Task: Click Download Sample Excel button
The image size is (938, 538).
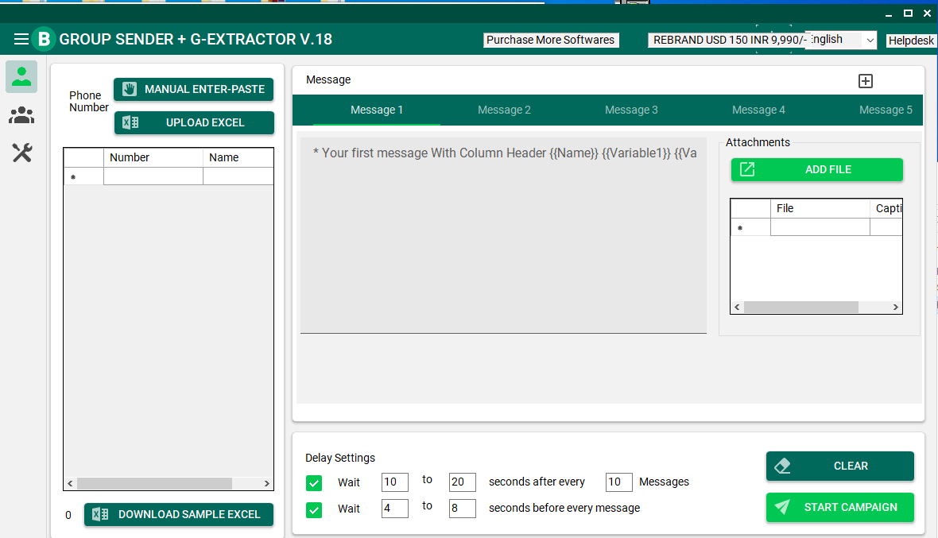Action: [x=179, y=514]
